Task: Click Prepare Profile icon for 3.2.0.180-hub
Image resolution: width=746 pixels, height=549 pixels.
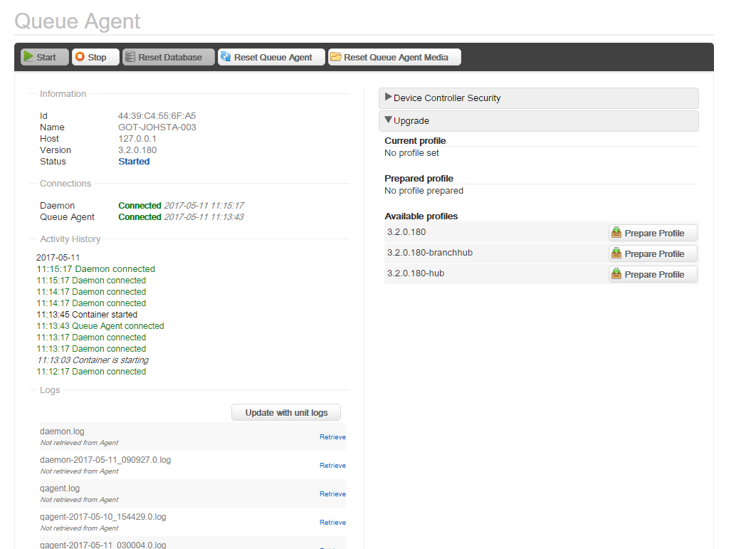Action: tap(616, 274)
